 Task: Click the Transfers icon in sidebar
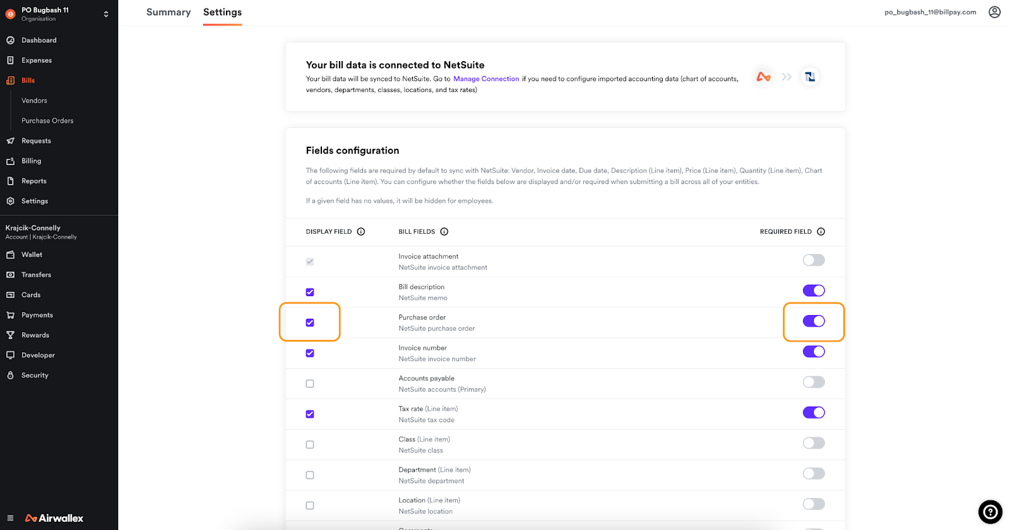(x=10, y=275)
